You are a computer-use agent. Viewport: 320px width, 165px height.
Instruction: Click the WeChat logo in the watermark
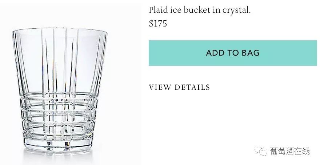point(260,151)
